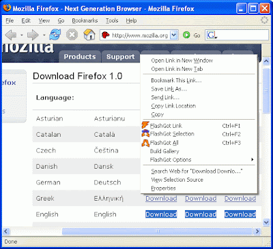Click the Asturianu language cell

coord(109,118)
